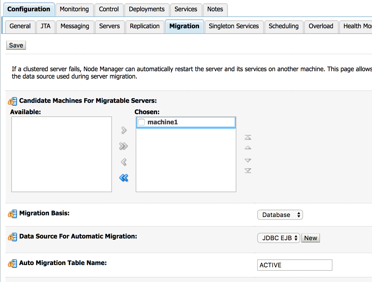Viewport: 372px width, 282px height.
Task: Click the icon beside Migration Basis label
Action: click(12, 214)
